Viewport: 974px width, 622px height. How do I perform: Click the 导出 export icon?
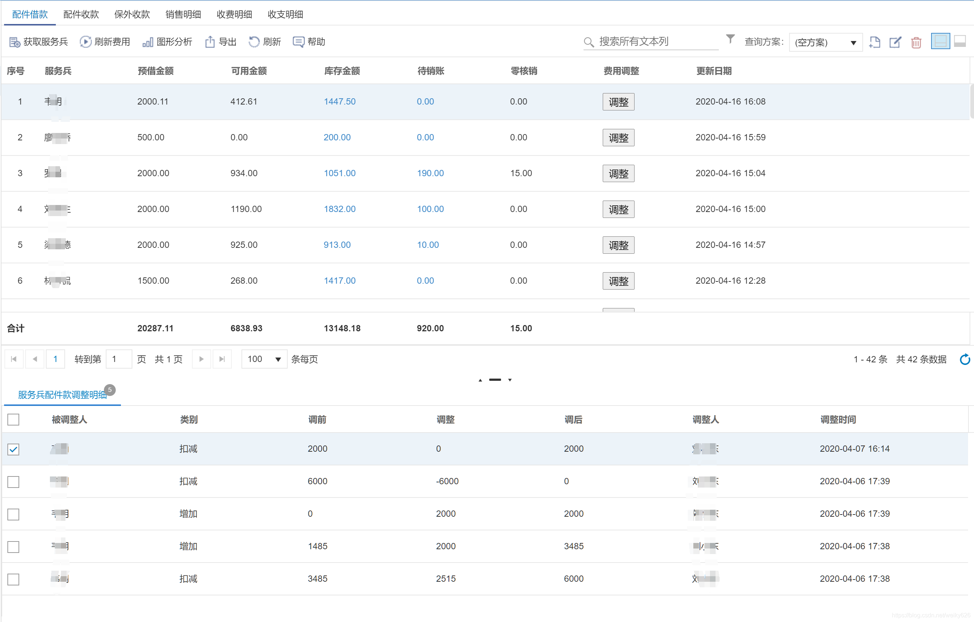[210, 42]
